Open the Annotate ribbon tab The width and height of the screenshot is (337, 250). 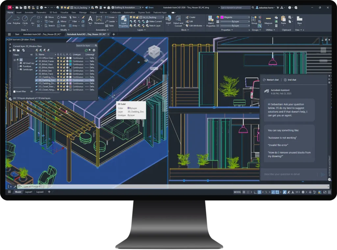[29, 12]
